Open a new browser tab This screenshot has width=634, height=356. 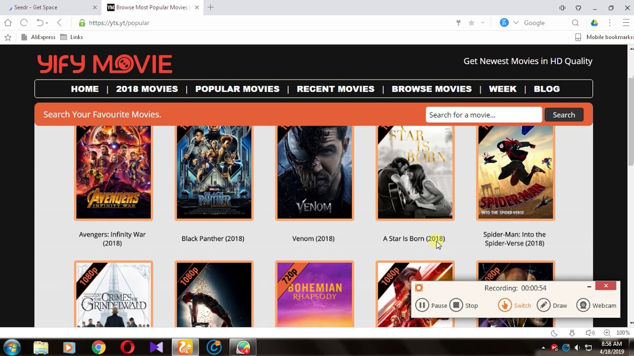211,7
